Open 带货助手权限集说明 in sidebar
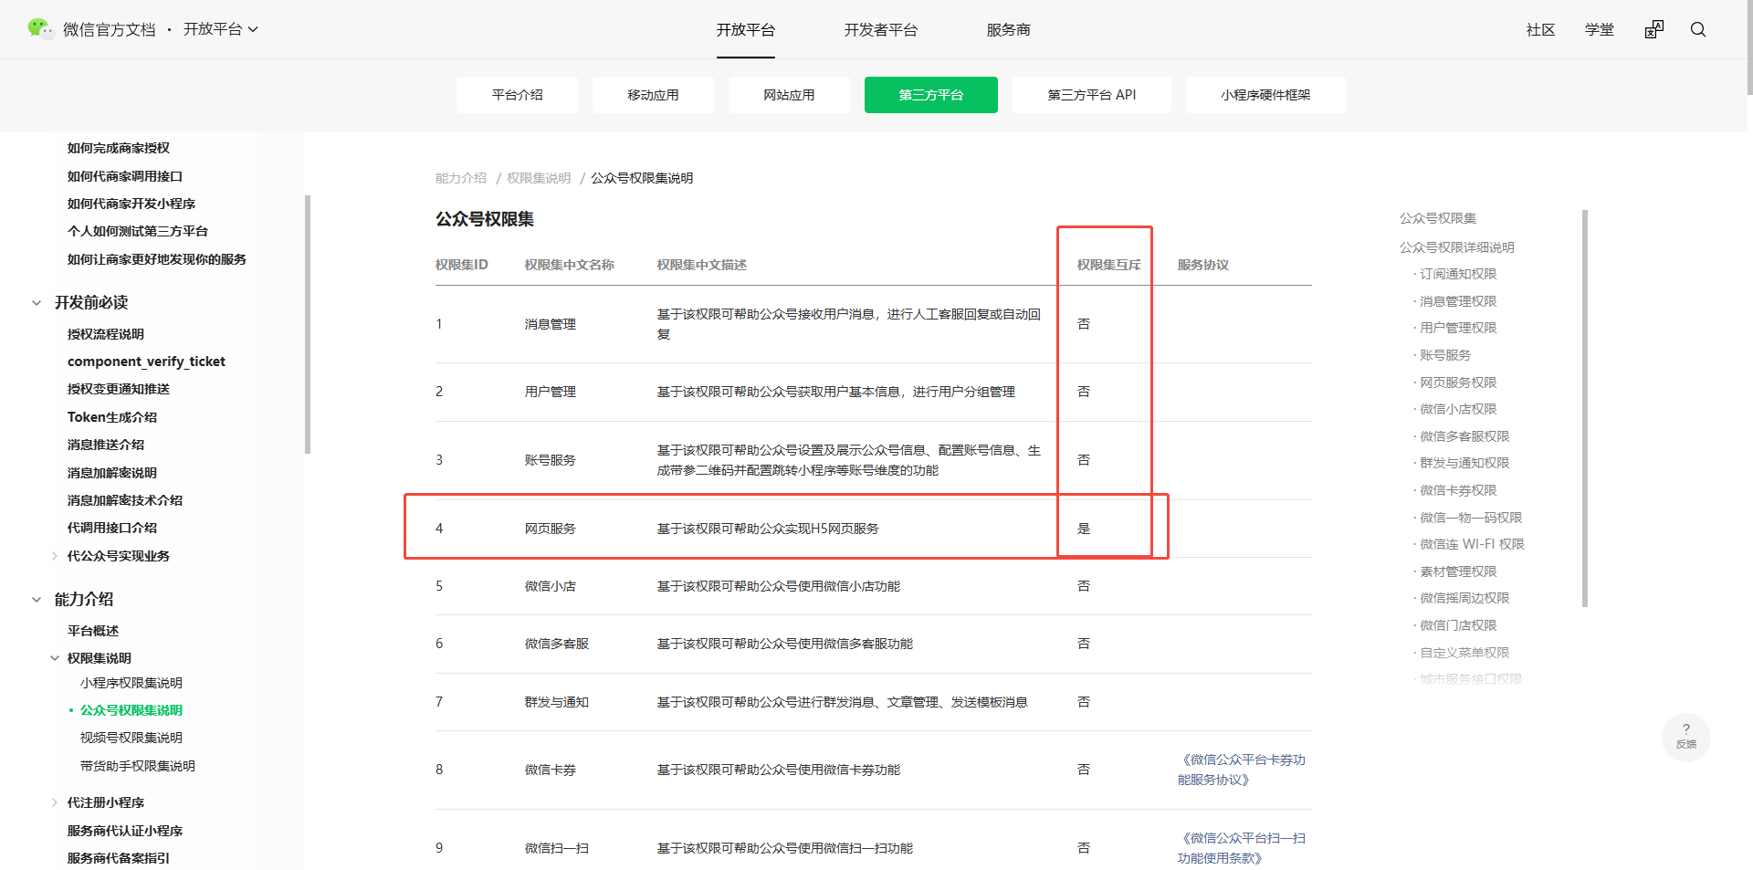The width and height of the screenshot is (1753, 870). (138, 766)
